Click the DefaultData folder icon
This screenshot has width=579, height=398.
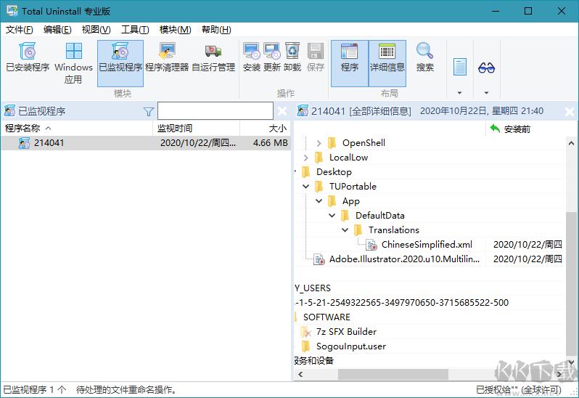pyautogui.click(x=345, y=216)
